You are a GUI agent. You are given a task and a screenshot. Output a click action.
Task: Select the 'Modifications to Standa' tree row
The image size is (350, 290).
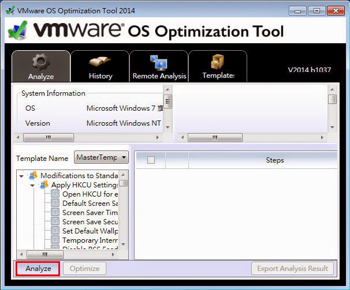coord(79,176)
